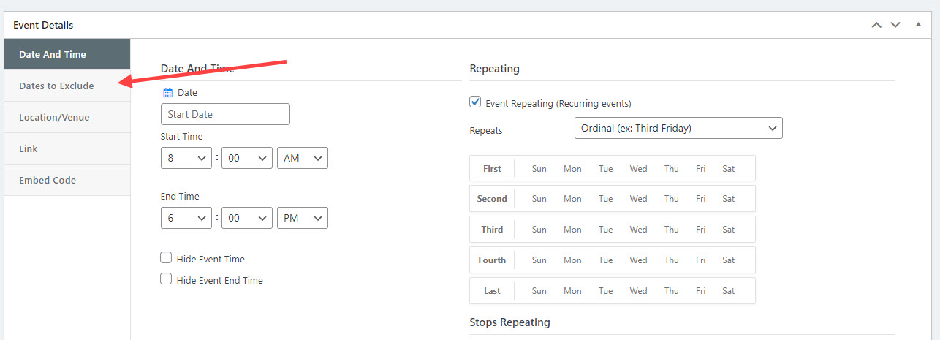Screen dimensions: 940x340
Task: Uncheck Event Repeating (Recurring events)
Action: point(475,102)
